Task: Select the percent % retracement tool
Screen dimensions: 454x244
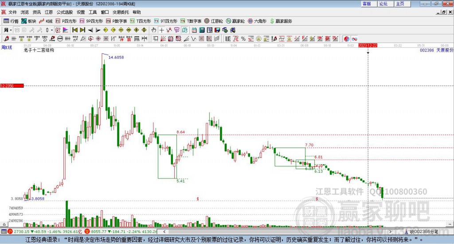Action: [x=243, y=39]
